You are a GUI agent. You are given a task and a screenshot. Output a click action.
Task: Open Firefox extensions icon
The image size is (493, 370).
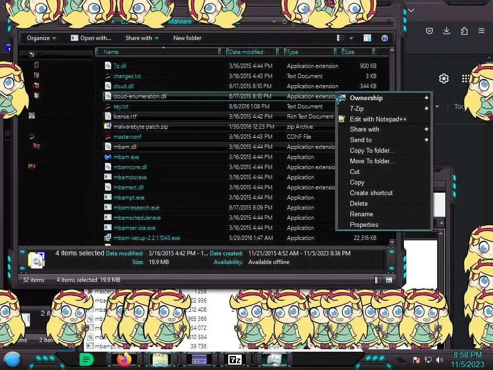click(464, 31)
